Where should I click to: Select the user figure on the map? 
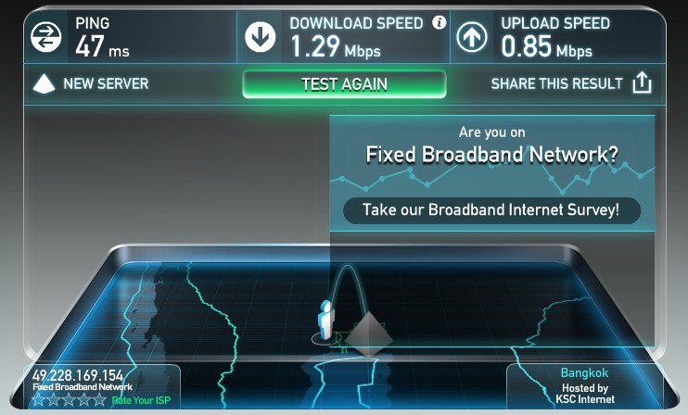point(326,321)
